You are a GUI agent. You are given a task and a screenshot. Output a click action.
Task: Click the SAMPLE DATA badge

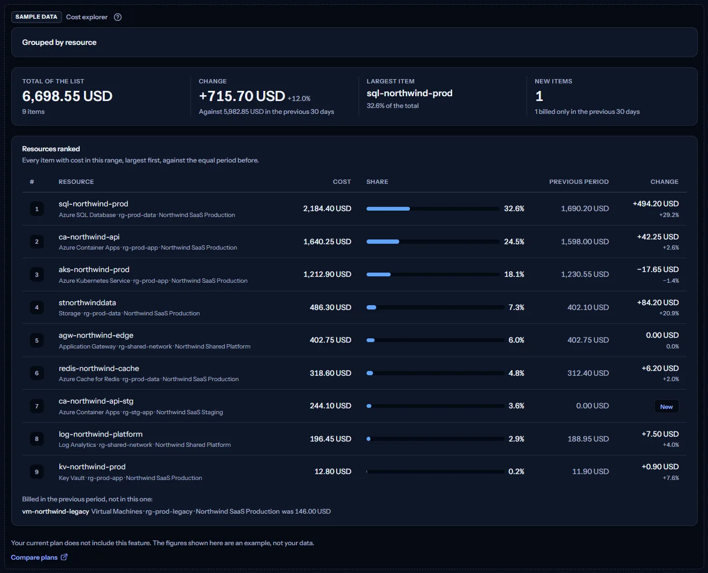36,17
